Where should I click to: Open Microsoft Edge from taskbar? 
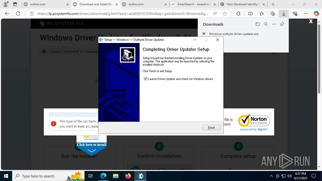coord(103,176)
